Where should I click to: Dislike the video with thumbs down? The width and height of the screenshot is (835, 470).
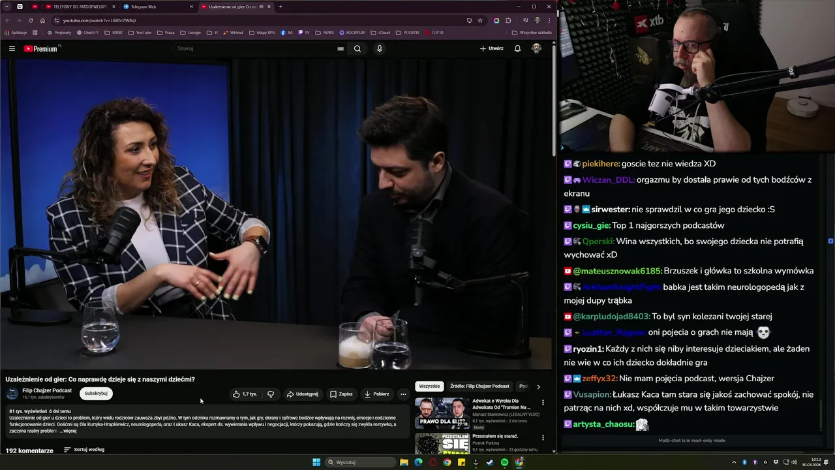tap(271, 394)
